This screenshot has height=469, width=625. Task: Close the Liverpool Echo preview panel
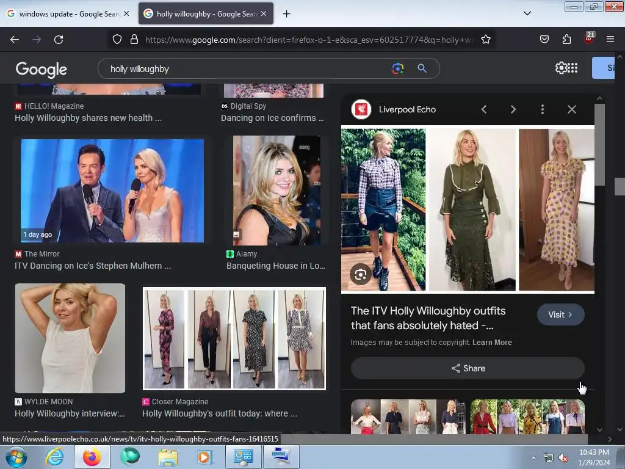(x=571, y=109)
